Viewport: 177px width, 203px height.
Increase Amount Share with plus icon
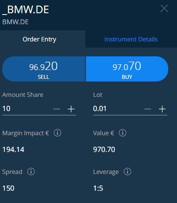point(71,109)
